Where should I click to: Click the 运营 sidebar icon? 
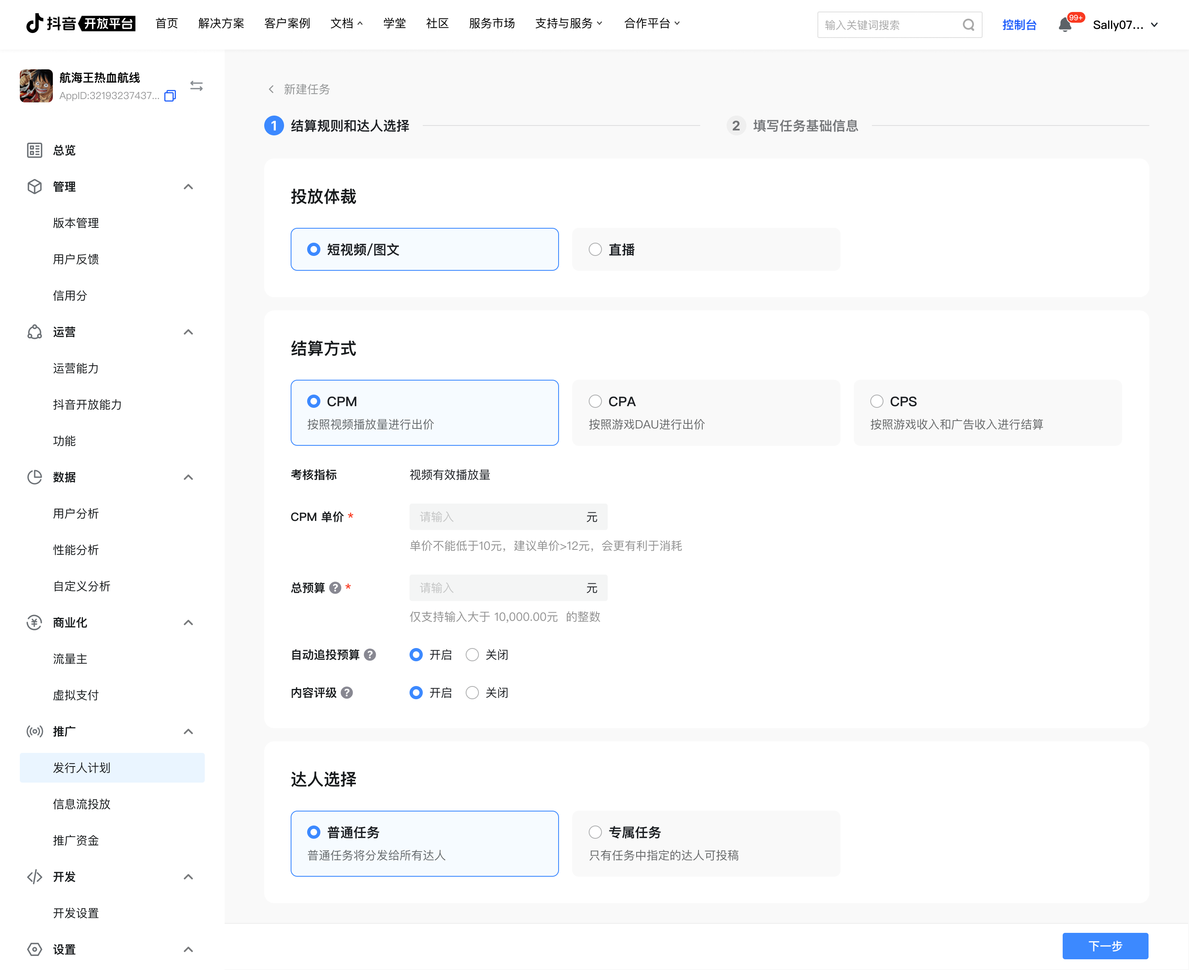tap(35, 332)
